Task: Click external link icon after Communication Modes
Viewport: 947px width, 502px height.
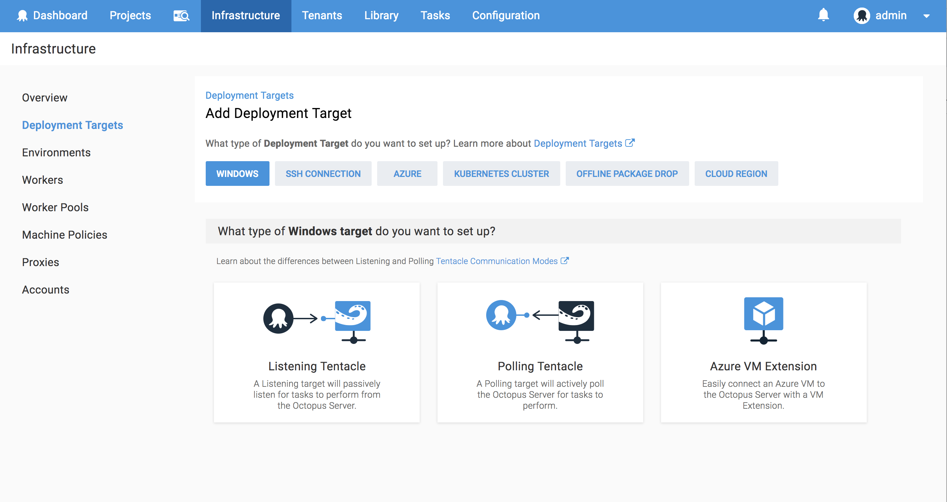Action: [x=565, y=261]
